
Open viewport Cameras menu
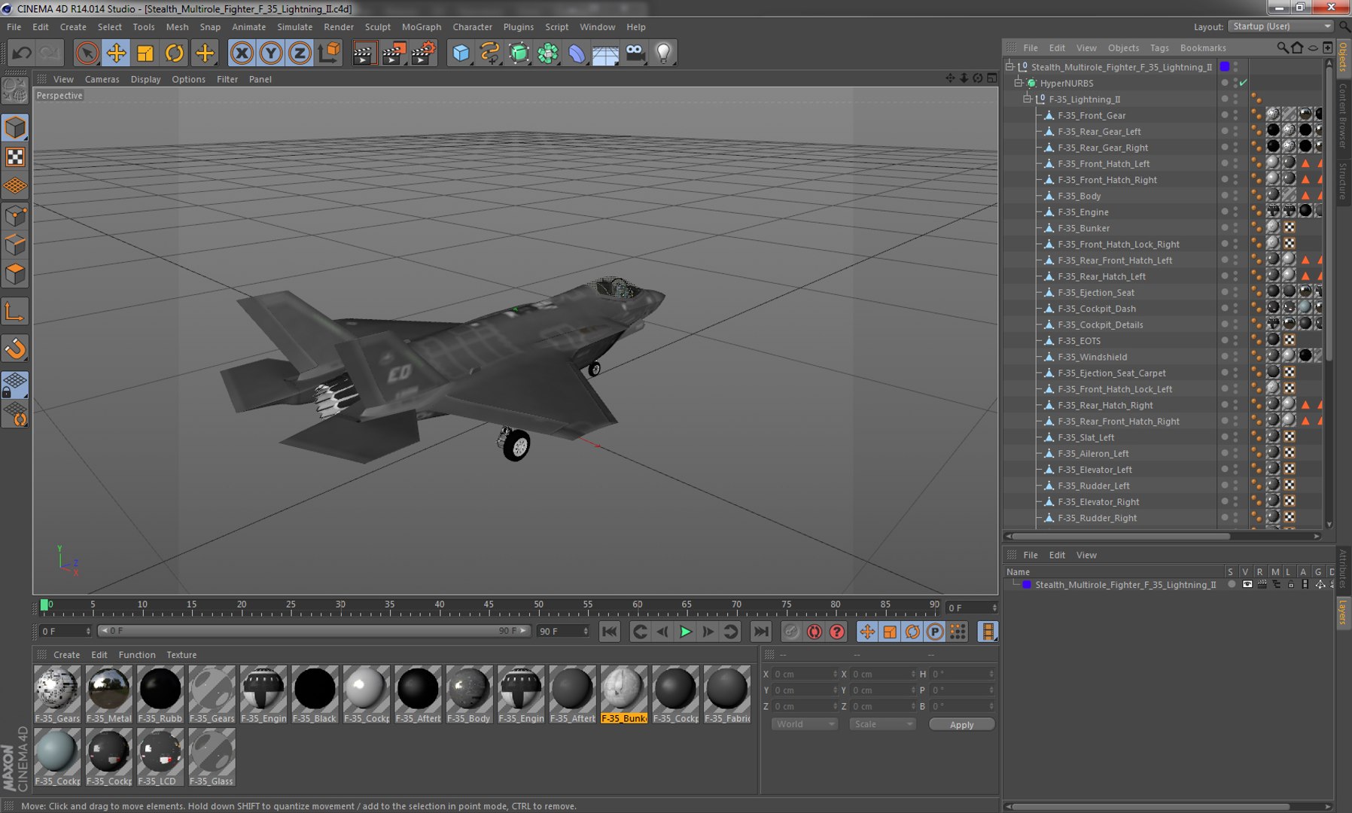[102, 79]
